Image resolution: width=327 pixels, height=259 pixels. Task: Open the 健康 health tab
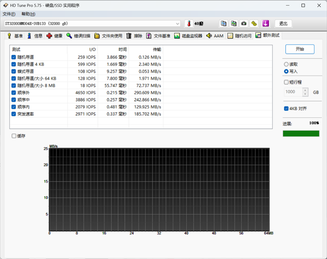(54, 36)
